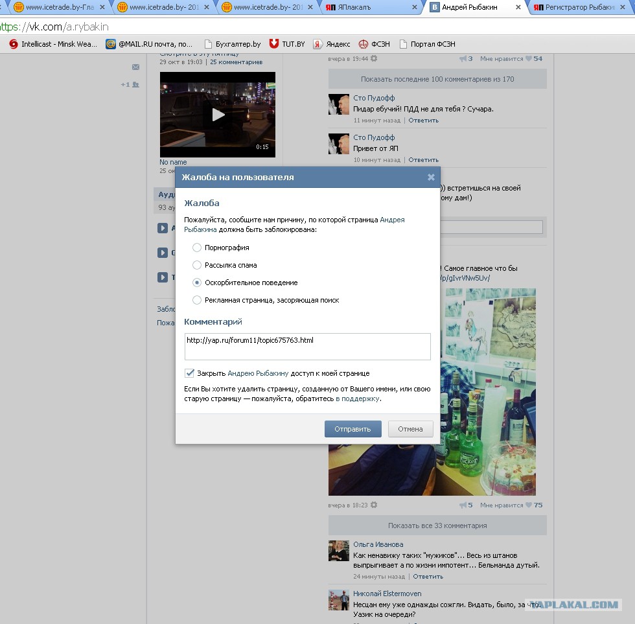Click settings gear next to вчера в 18:23
Viewport: 635px width, 624px height.
click(374, 505)
